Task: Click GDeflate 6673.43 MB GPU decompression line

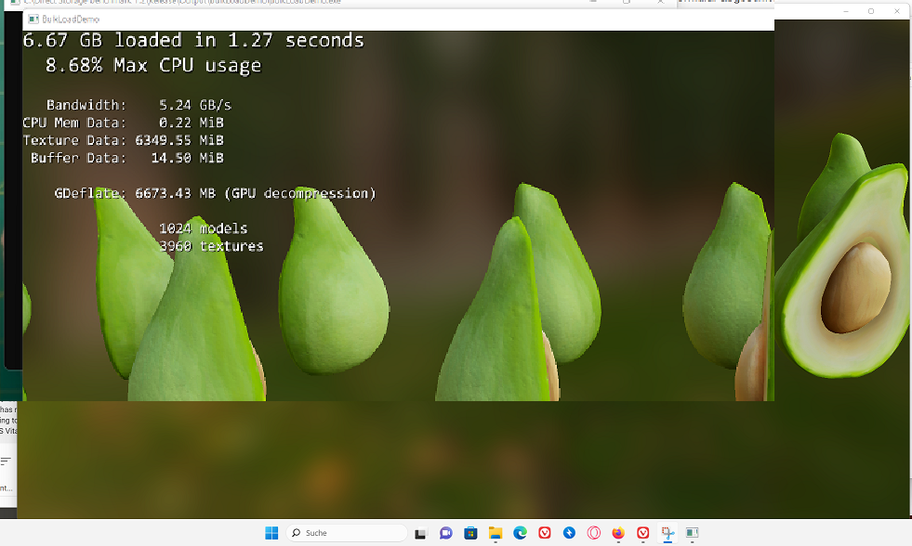Action: click(215, 193)
